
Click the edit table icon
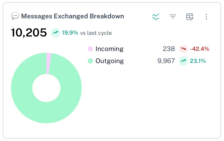pos(190,17)
